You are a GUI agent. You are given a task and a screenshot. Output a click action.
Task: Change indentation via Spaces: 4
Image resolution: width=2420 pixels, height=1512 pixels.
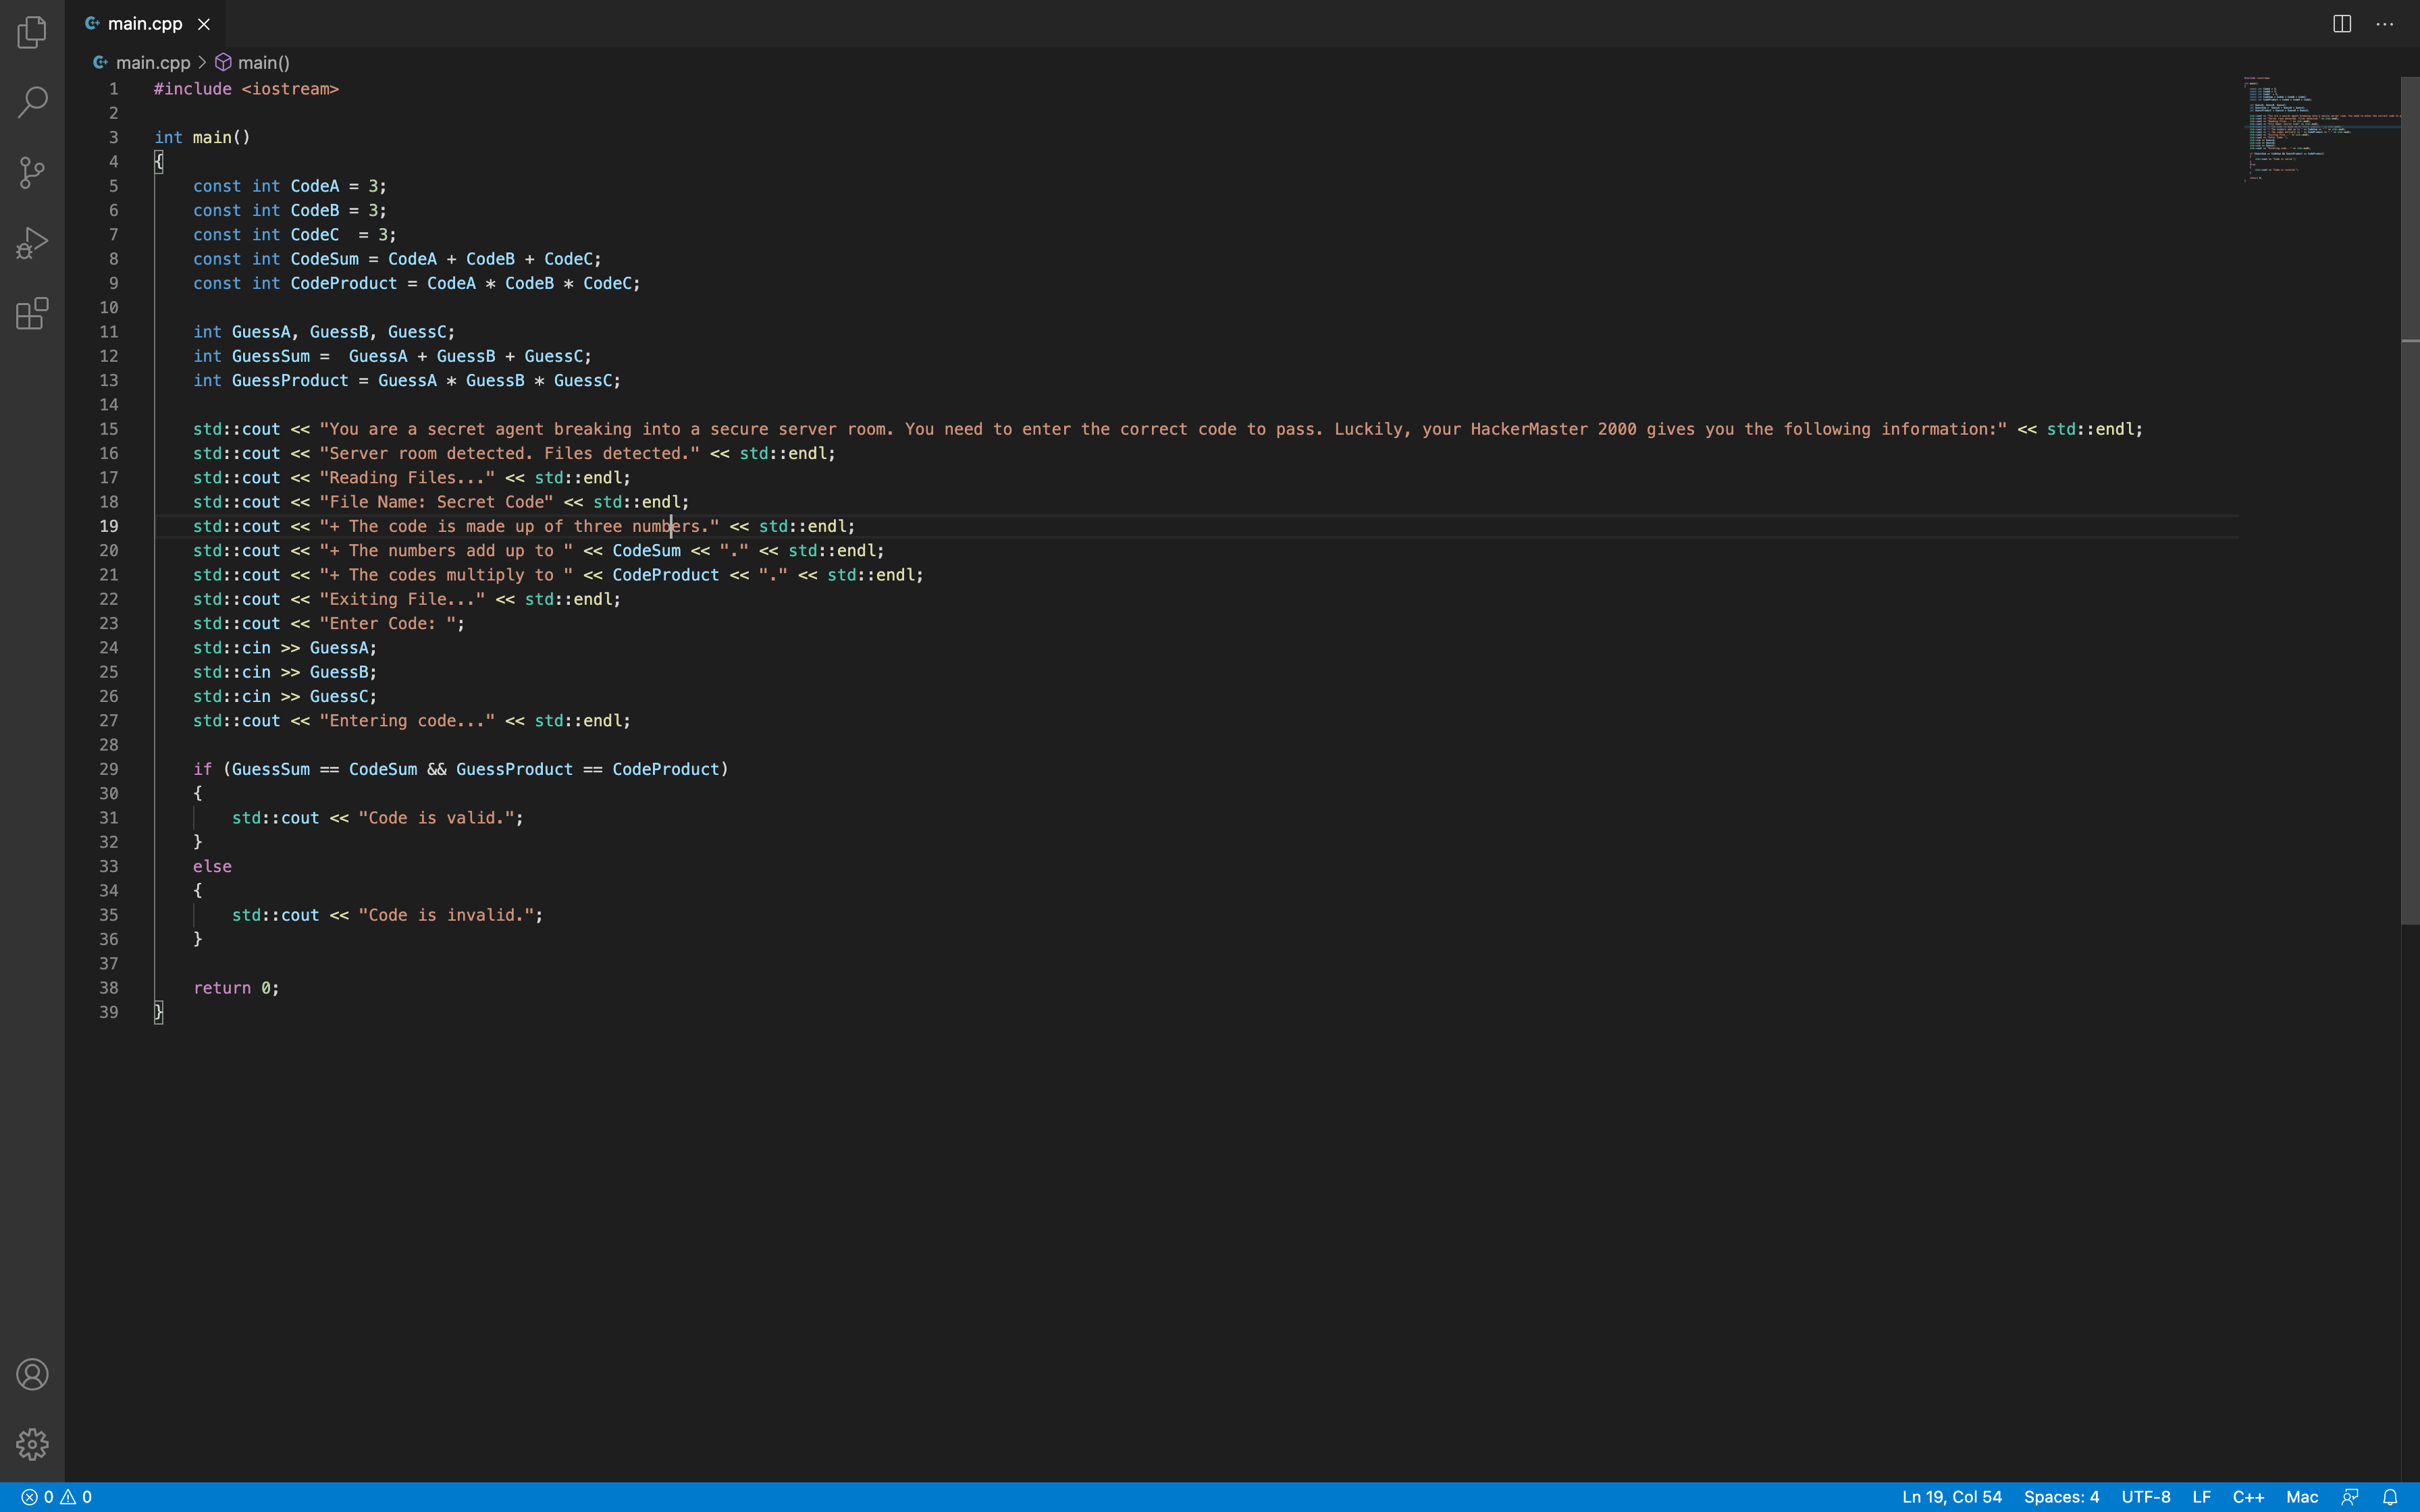click(2061, 1497)
